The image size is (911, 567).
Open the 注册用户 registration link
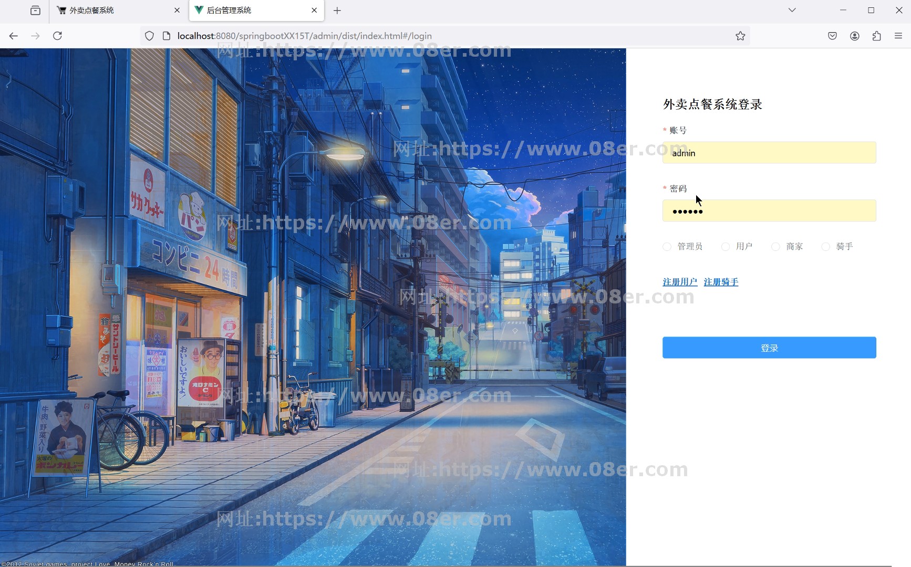coord(680,282)
